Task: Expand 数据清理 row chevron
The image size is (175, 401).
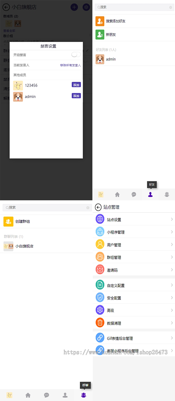Action: coord(172,323)
